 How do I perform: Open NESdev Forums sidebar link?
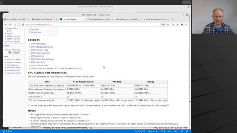click(x=13, y=36)
